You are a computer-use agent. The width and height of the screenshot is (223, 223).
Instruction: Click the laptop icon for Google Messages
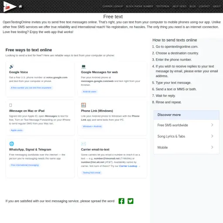coord(84,67)
